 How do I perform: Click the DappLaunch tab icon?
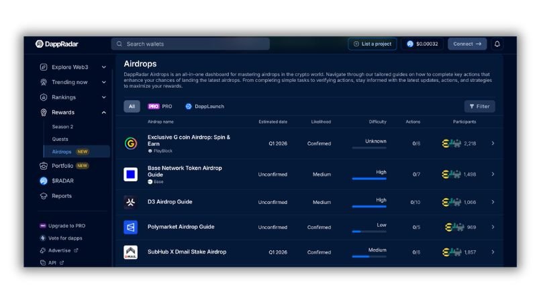click(189, 107)
